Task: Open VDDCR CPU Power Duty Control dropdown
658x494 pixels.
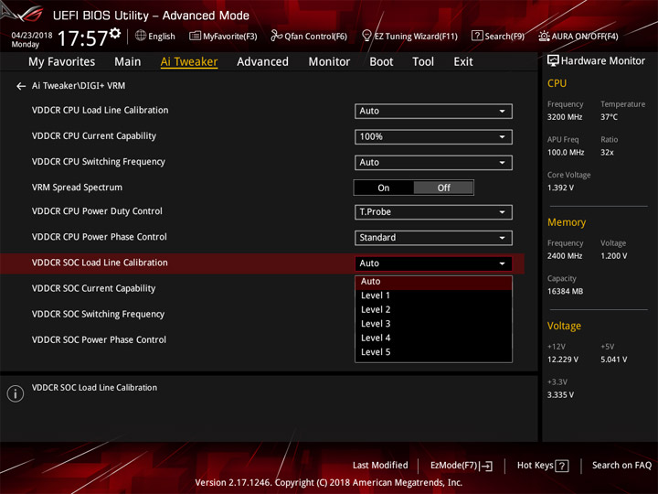Action: click(433, 211)
